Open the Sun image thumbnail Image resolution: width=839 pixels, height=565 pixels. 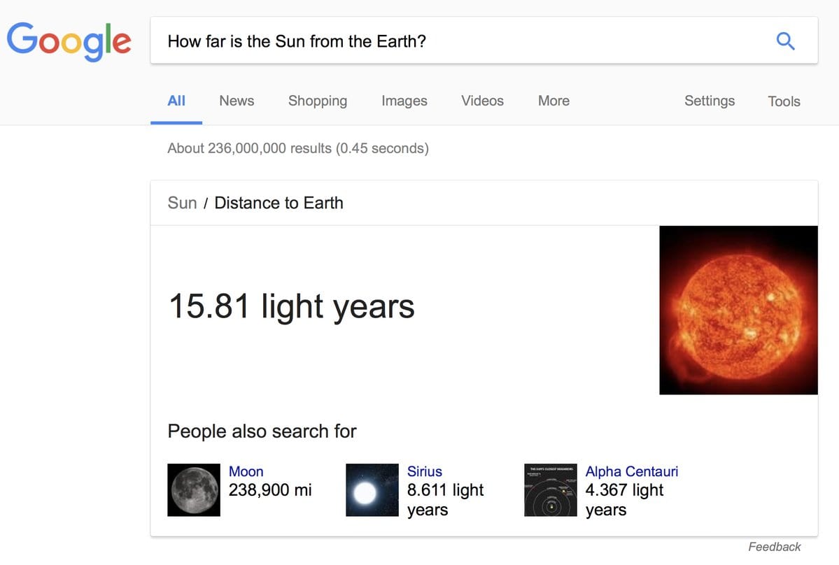[738, 310]
